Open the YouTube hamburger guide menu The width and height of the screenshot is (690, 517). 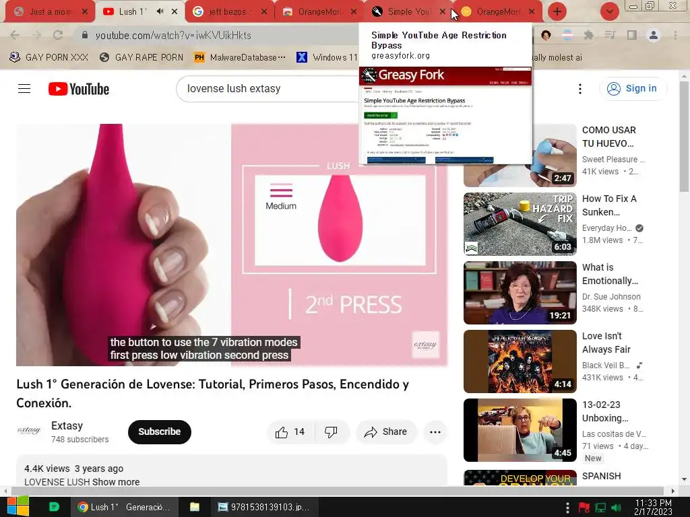tap(24, 88)
